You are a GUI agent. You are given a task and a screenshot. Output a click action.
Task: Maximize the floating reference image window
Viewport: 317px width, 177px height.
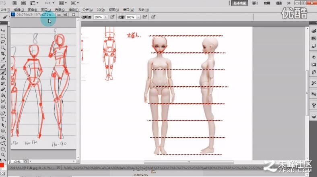pos(65,14)
